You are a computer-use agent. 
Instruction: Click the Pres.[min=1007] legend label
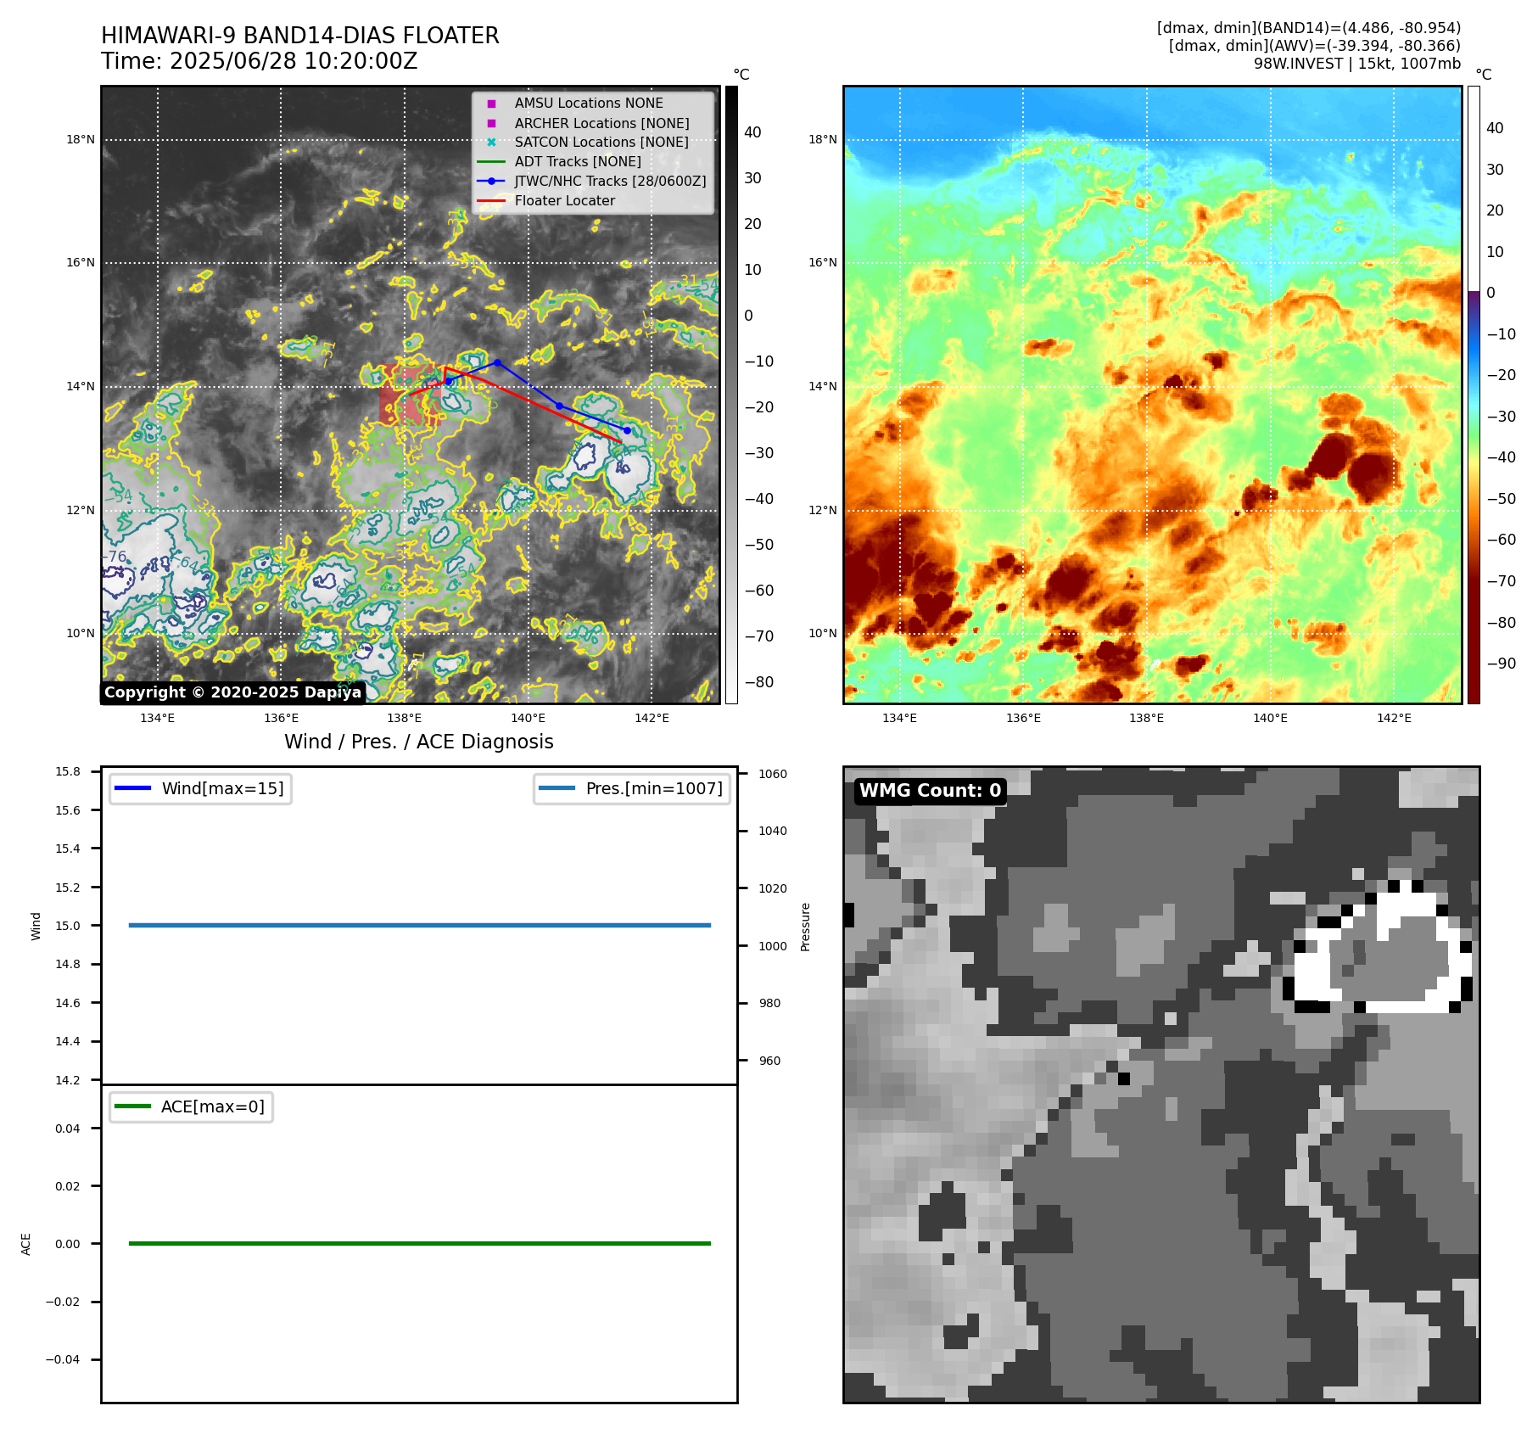tap(654, 788)
